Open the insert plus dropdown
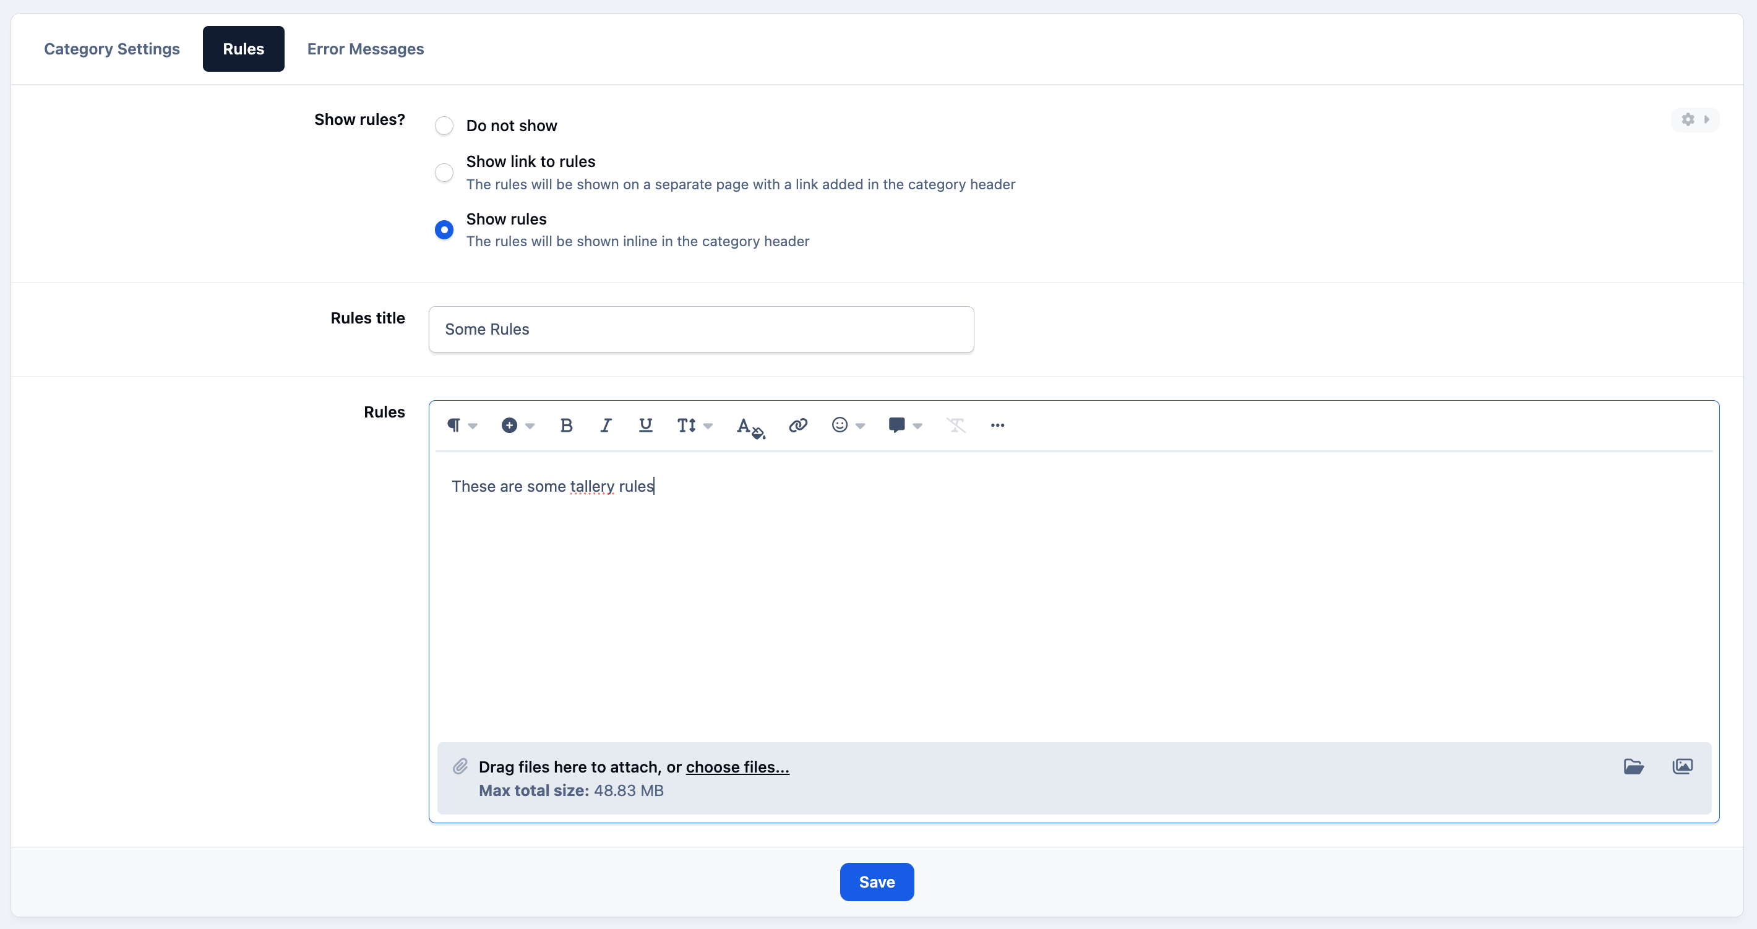The width and height of the screenshot is (1757, 929). point(518,426)
